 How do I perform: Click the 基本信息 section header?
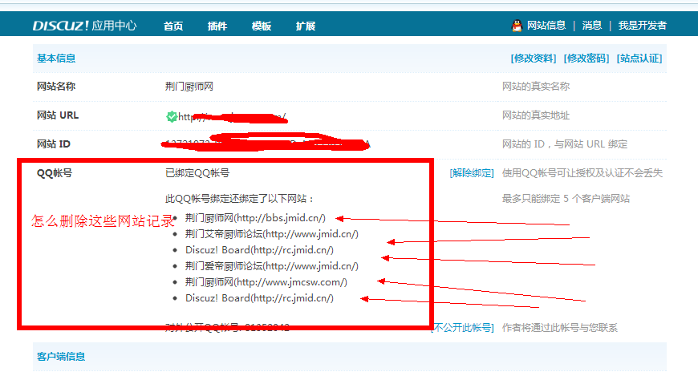tap(56, 59)
